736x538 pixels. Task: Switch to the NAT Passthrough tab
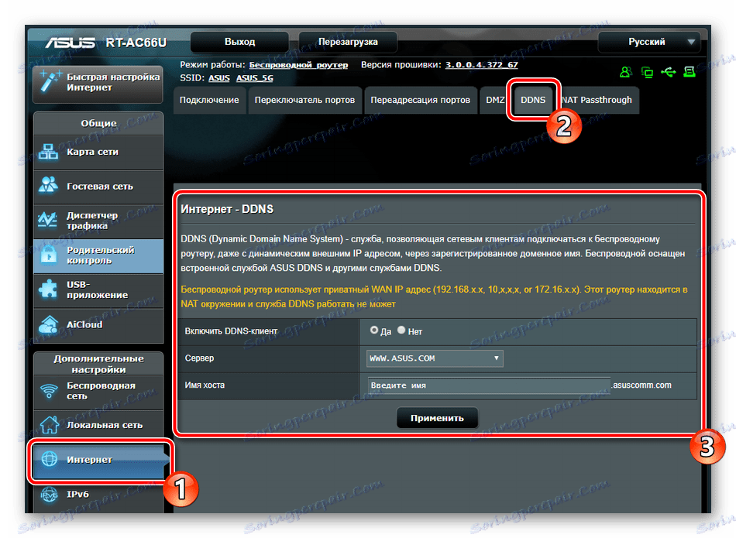coord(597,100)
